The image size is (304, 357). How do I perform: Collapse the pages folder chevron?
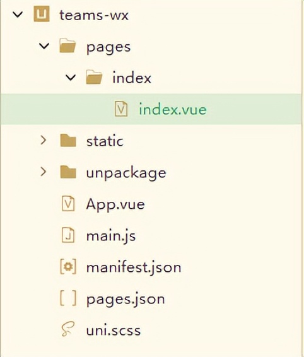[x=44, y=46]
